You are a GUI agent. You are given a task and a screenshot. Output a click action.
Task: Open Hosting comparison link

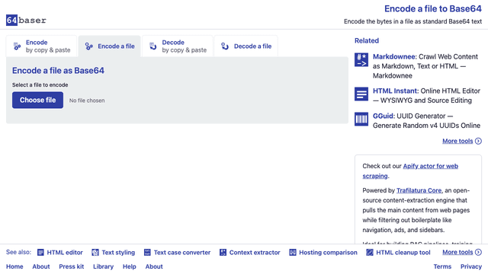328,253
